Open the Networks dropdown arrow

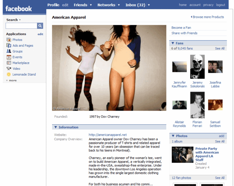click(x=119, y=5)
